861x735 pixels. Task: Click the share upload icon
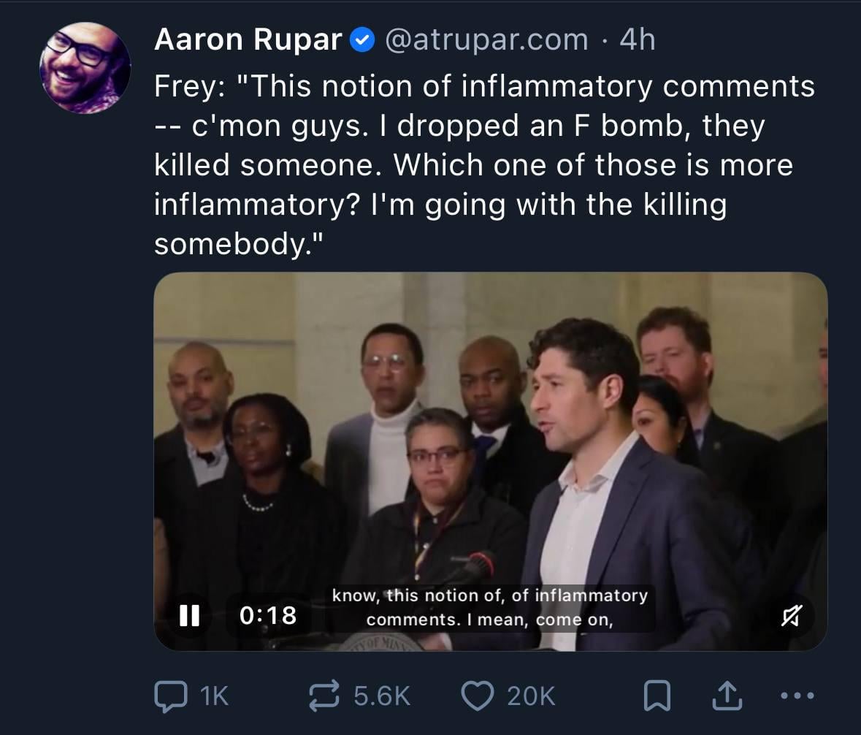click(x=727, y=696)
